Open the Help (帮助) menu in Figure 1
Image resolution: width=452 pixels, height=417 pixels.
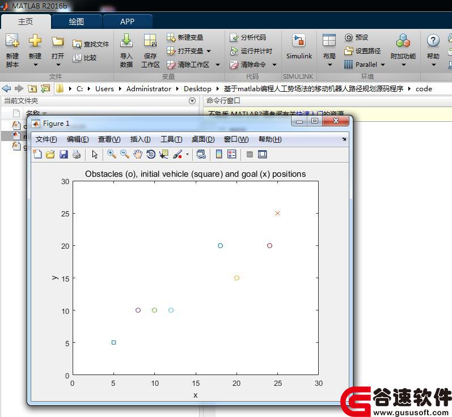click(x=270, y=139)
